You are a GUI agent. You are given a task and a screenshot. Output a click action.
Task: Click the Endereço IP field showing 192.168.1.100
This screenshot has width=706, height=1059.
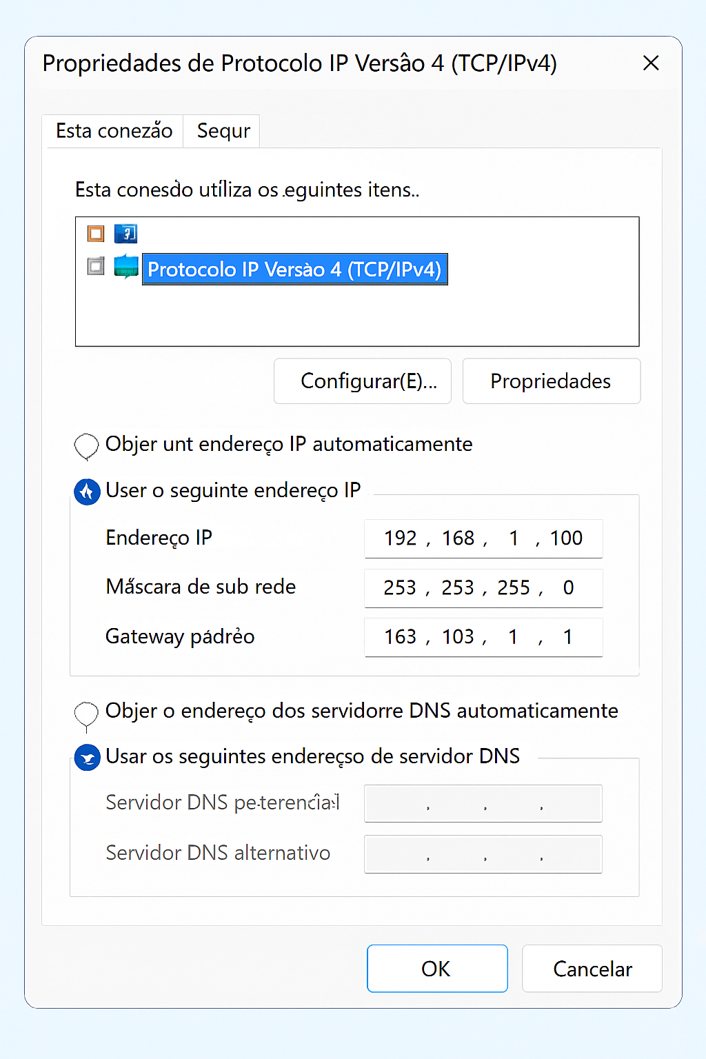483,538
